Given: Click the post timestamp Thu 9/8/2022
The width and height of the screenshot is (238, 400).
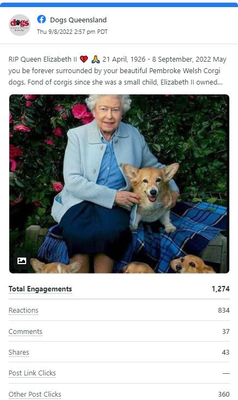Looking at the screenshot, I should [x=72, y=32].
